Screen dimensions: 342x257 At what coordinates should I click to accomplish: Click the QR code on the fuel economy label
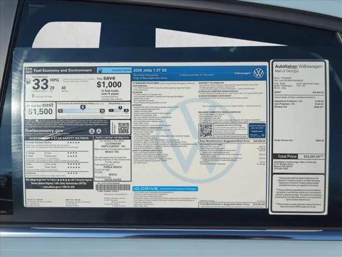coord(123,128)
